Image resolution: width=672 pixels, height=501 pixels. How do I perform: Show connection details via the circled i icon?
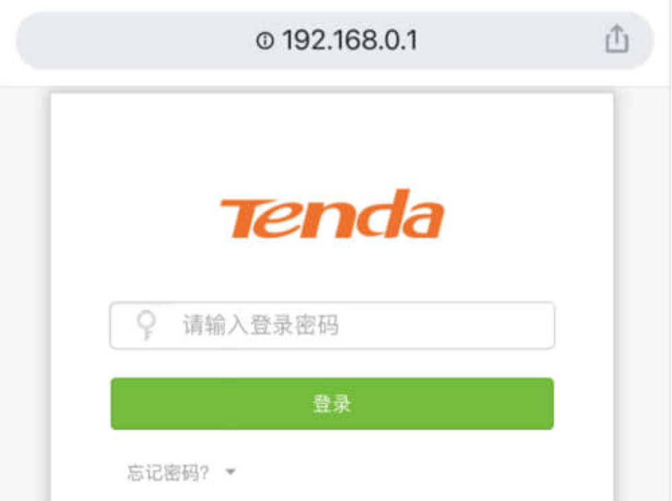pos(265,40)
